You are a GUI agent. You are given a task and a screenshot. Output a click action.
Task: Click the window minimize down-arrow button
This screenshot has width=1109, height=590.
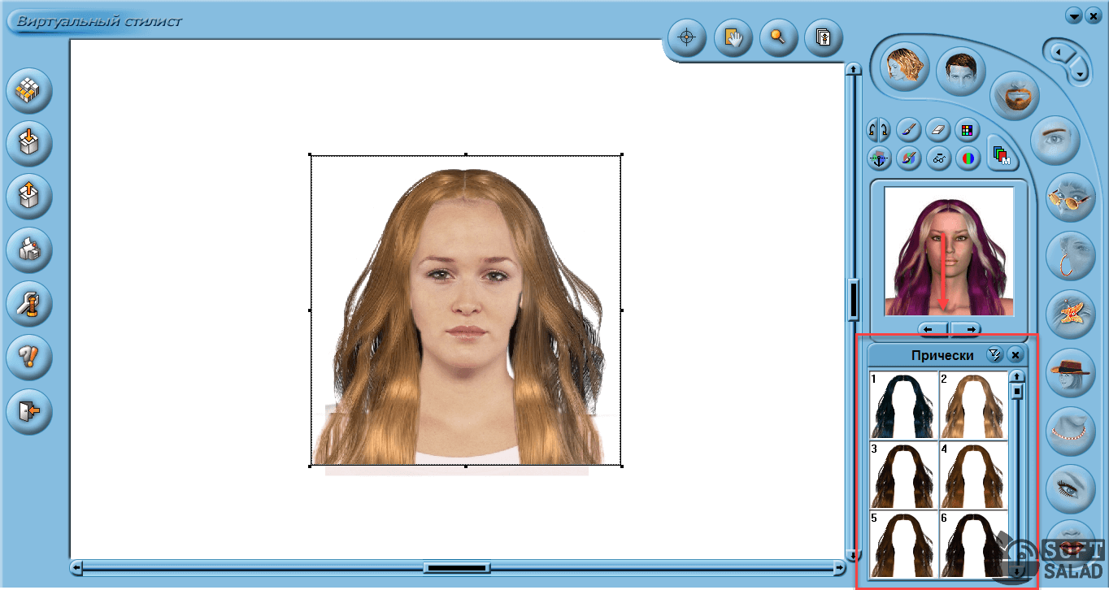(1074, 15)
